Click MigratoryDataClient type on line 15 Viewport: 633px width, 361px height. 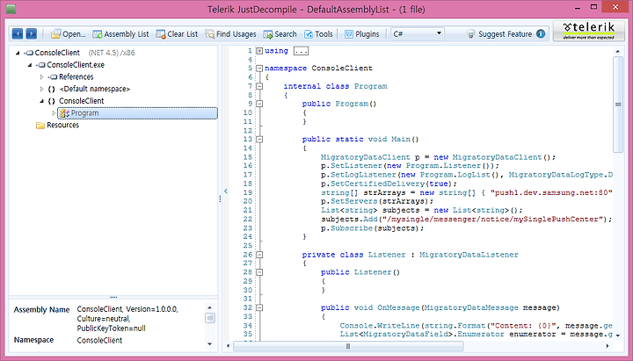coord(365,157)
